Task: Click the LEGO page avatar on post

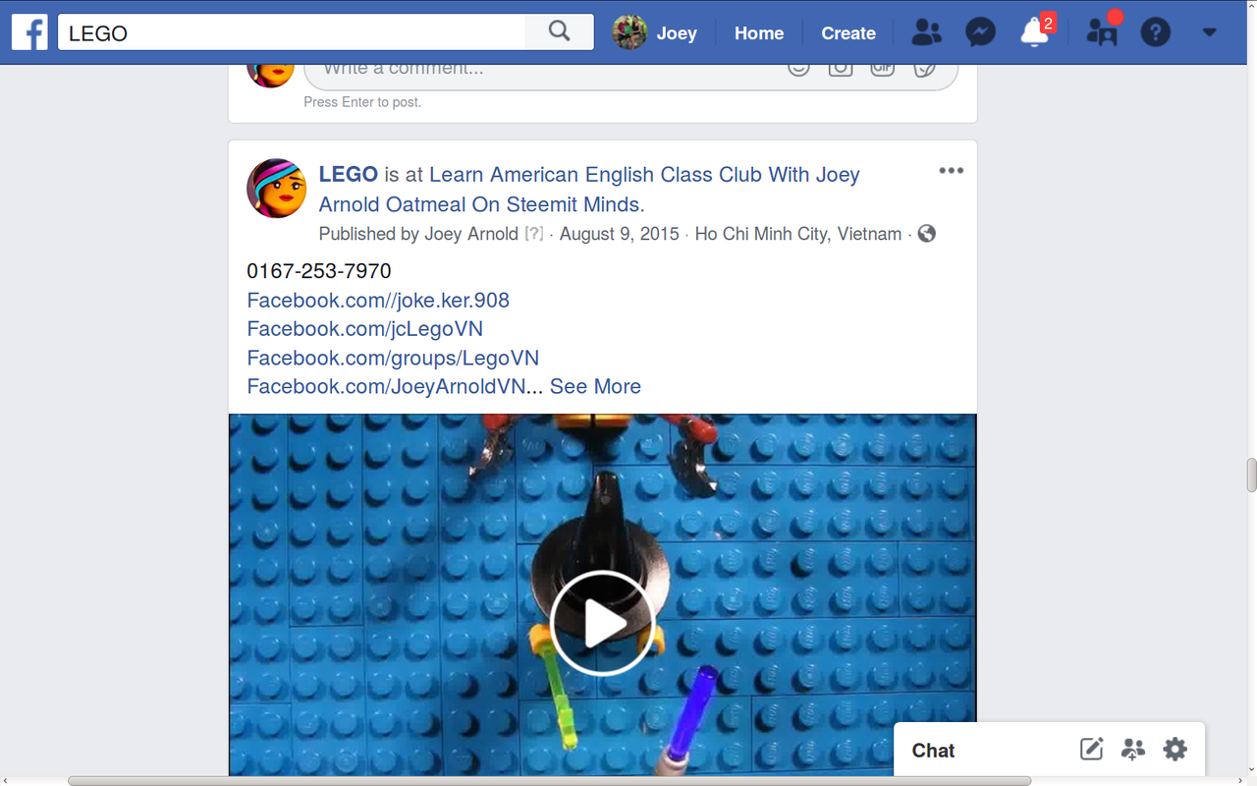Action: [277, 189]
